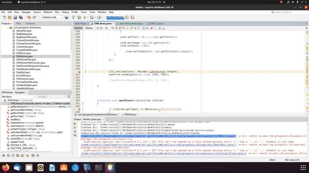Click the first profiler refresh icon
Viewport: 309px width, 173px height.
(x=127, y=17)
